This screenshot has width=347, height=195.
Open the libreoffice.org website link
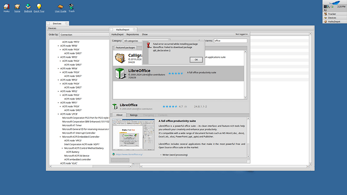(129, 154)
